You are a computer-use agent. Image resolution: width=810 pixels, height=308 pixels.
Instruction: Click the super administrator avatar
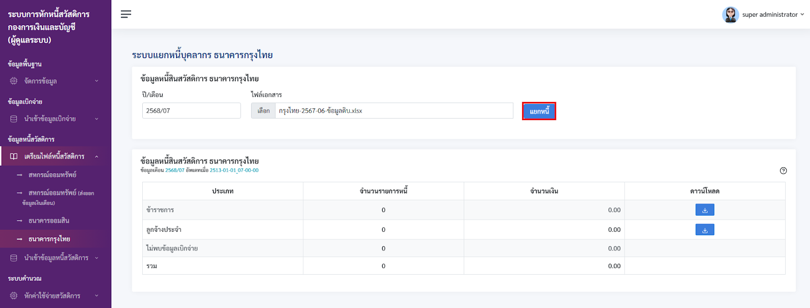730,15
